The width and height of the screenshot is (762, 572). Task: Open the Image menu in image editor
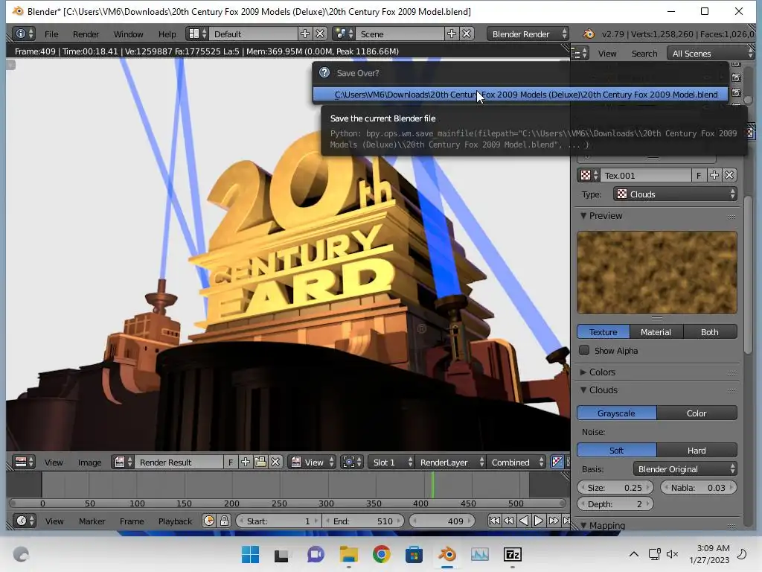click(89, 462)
